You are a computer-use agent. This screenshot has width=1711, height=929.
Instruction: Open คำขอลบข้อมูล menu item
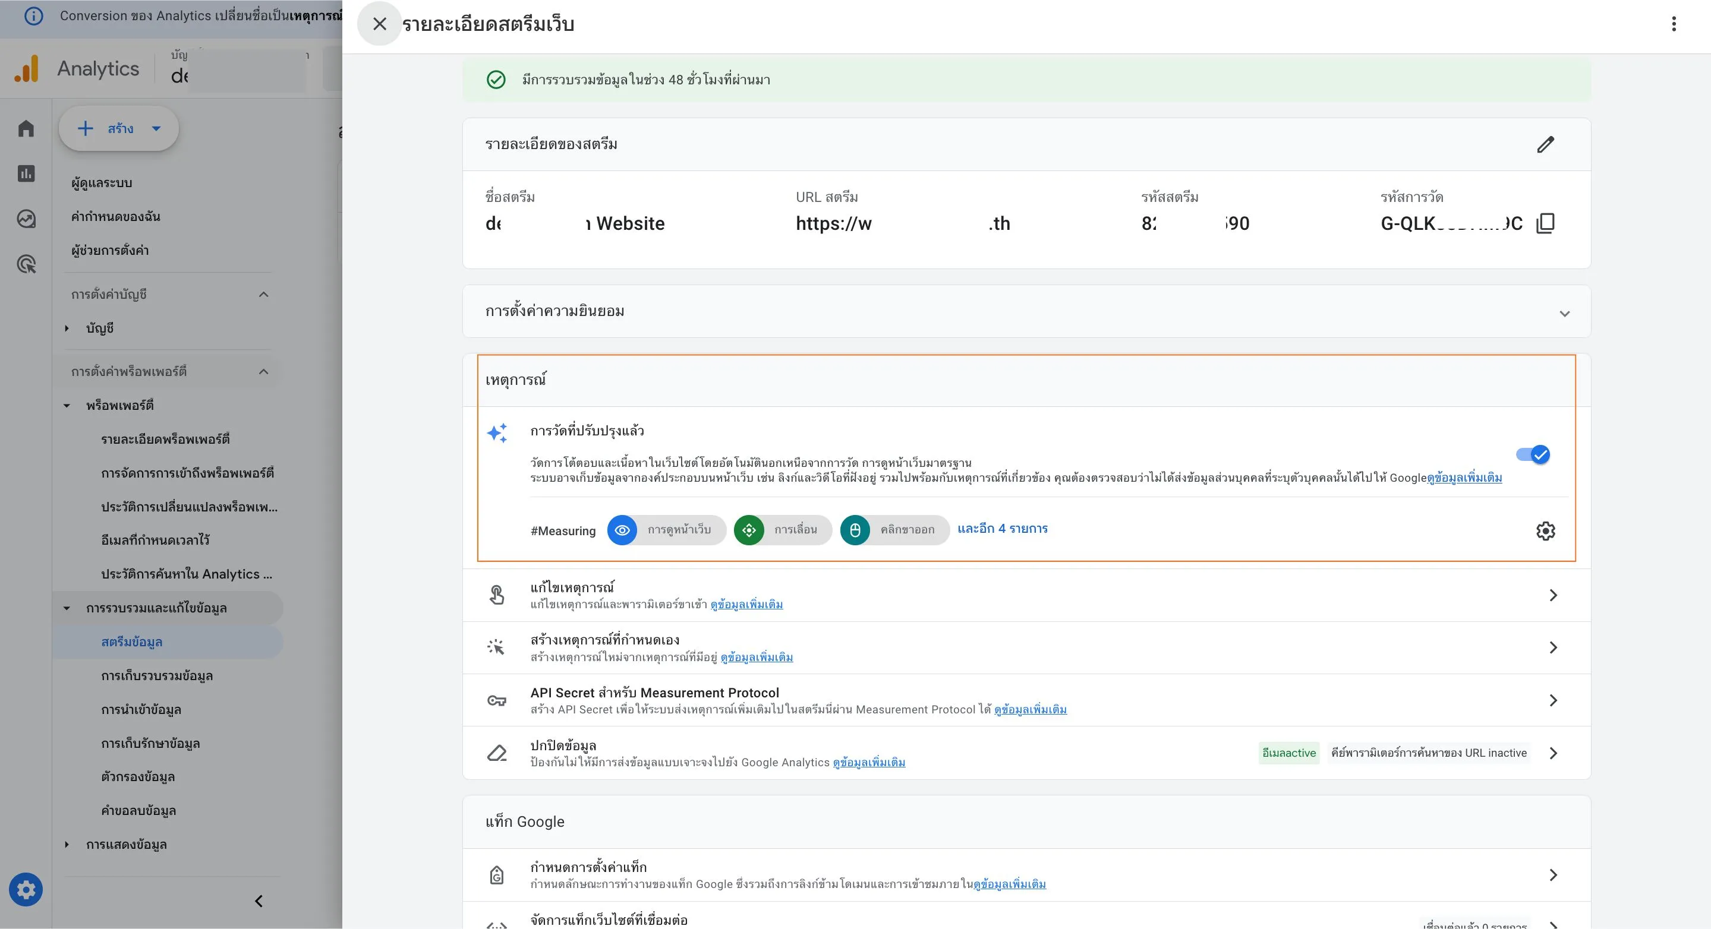(138, 811)
